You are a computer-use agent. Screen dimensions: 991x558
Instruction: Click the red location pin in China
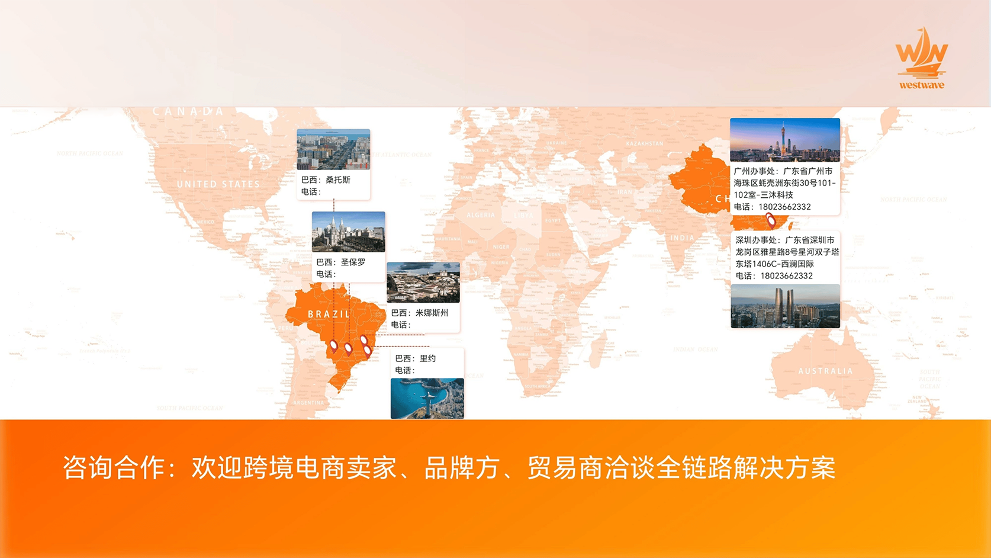click(x=771, y=221)
